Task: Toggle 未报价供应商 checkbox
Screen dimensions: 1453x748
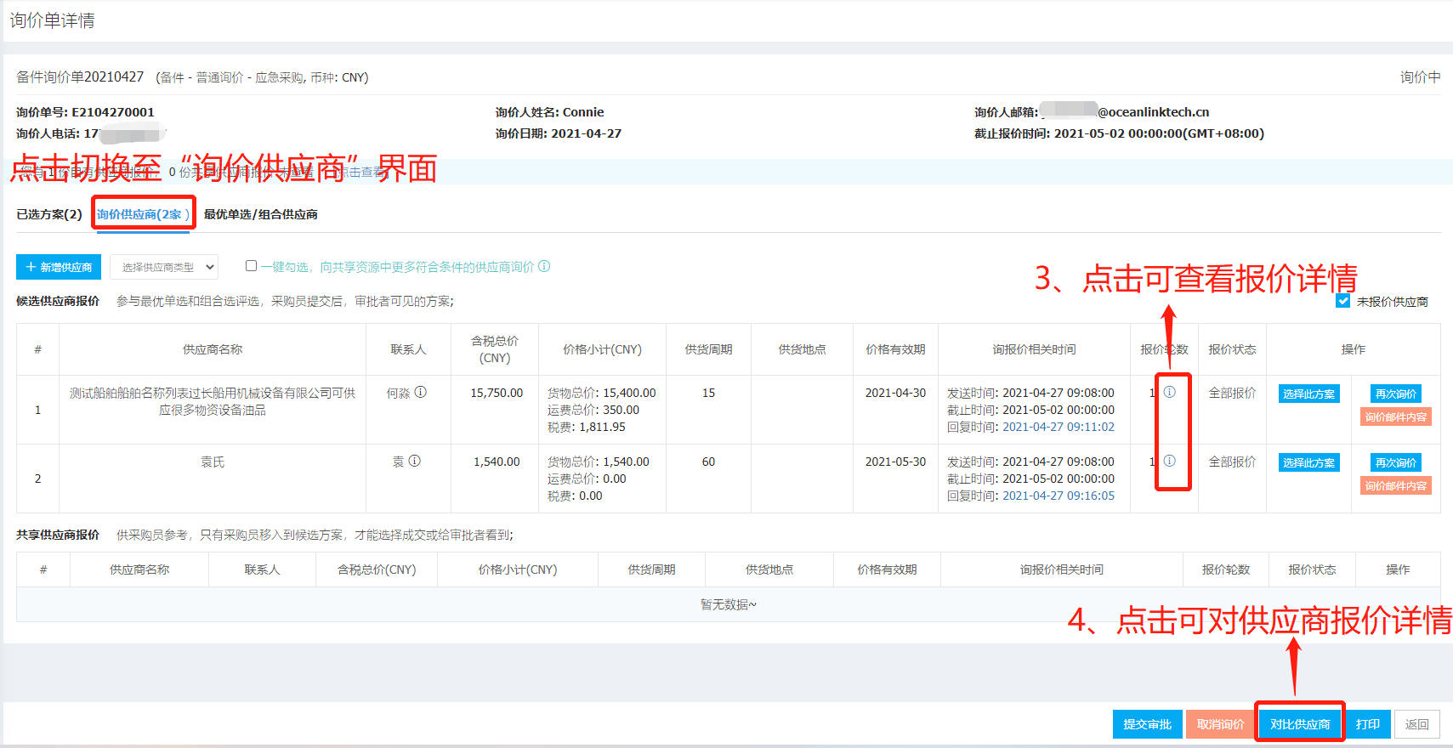Action: (1343, 301)
